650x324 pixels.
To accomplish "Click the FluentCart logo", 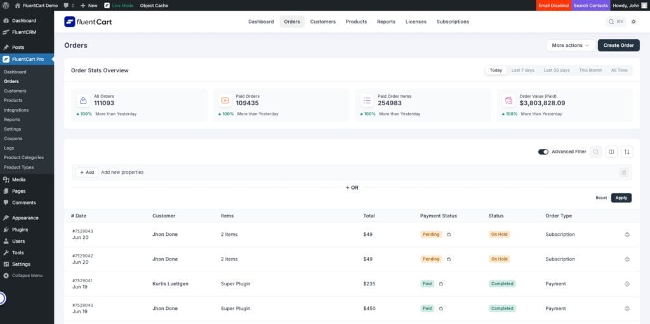I will point(88,22).
